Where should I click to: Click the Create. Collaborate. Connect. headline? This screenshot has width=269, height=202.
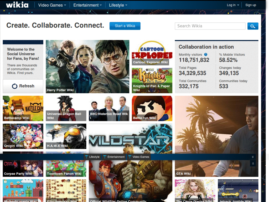click(55, 26)
